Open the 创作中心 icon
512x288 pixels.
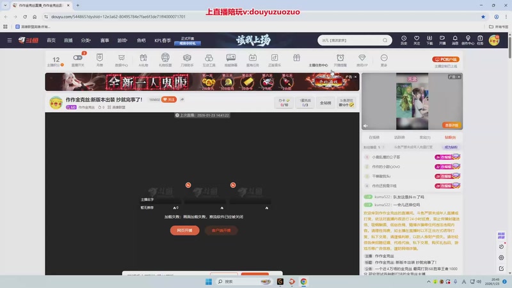pyautogui.click(x=468, y=40)
